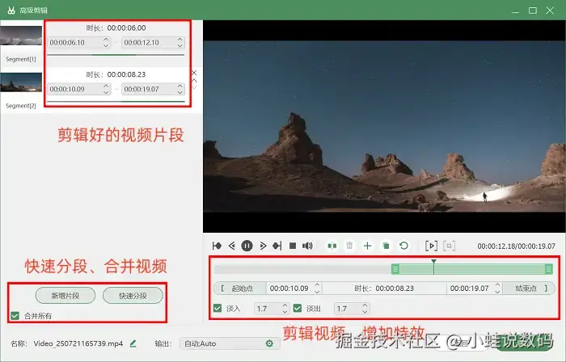The width and height of the screenshot is (566, 362).
Task: Grab the right green trim handle on timeline
Action: tap(549, 269)
